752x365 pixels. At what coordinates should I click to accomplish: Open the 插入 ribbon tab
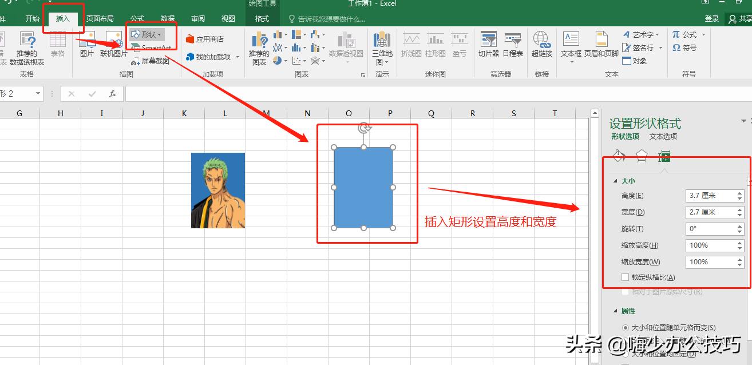click(x=63, y=19)
